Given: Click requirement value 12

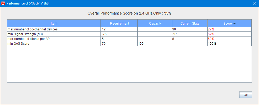Looking at the screenshot, I should pos(103,29).
